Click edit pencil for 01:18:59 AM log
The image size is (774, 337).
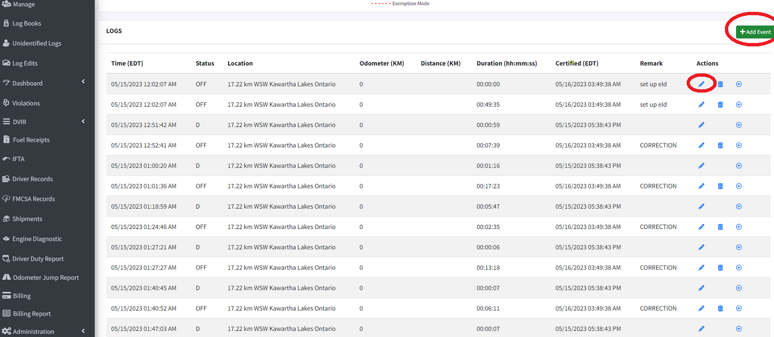pyautogui.click(x=701, y=206)
